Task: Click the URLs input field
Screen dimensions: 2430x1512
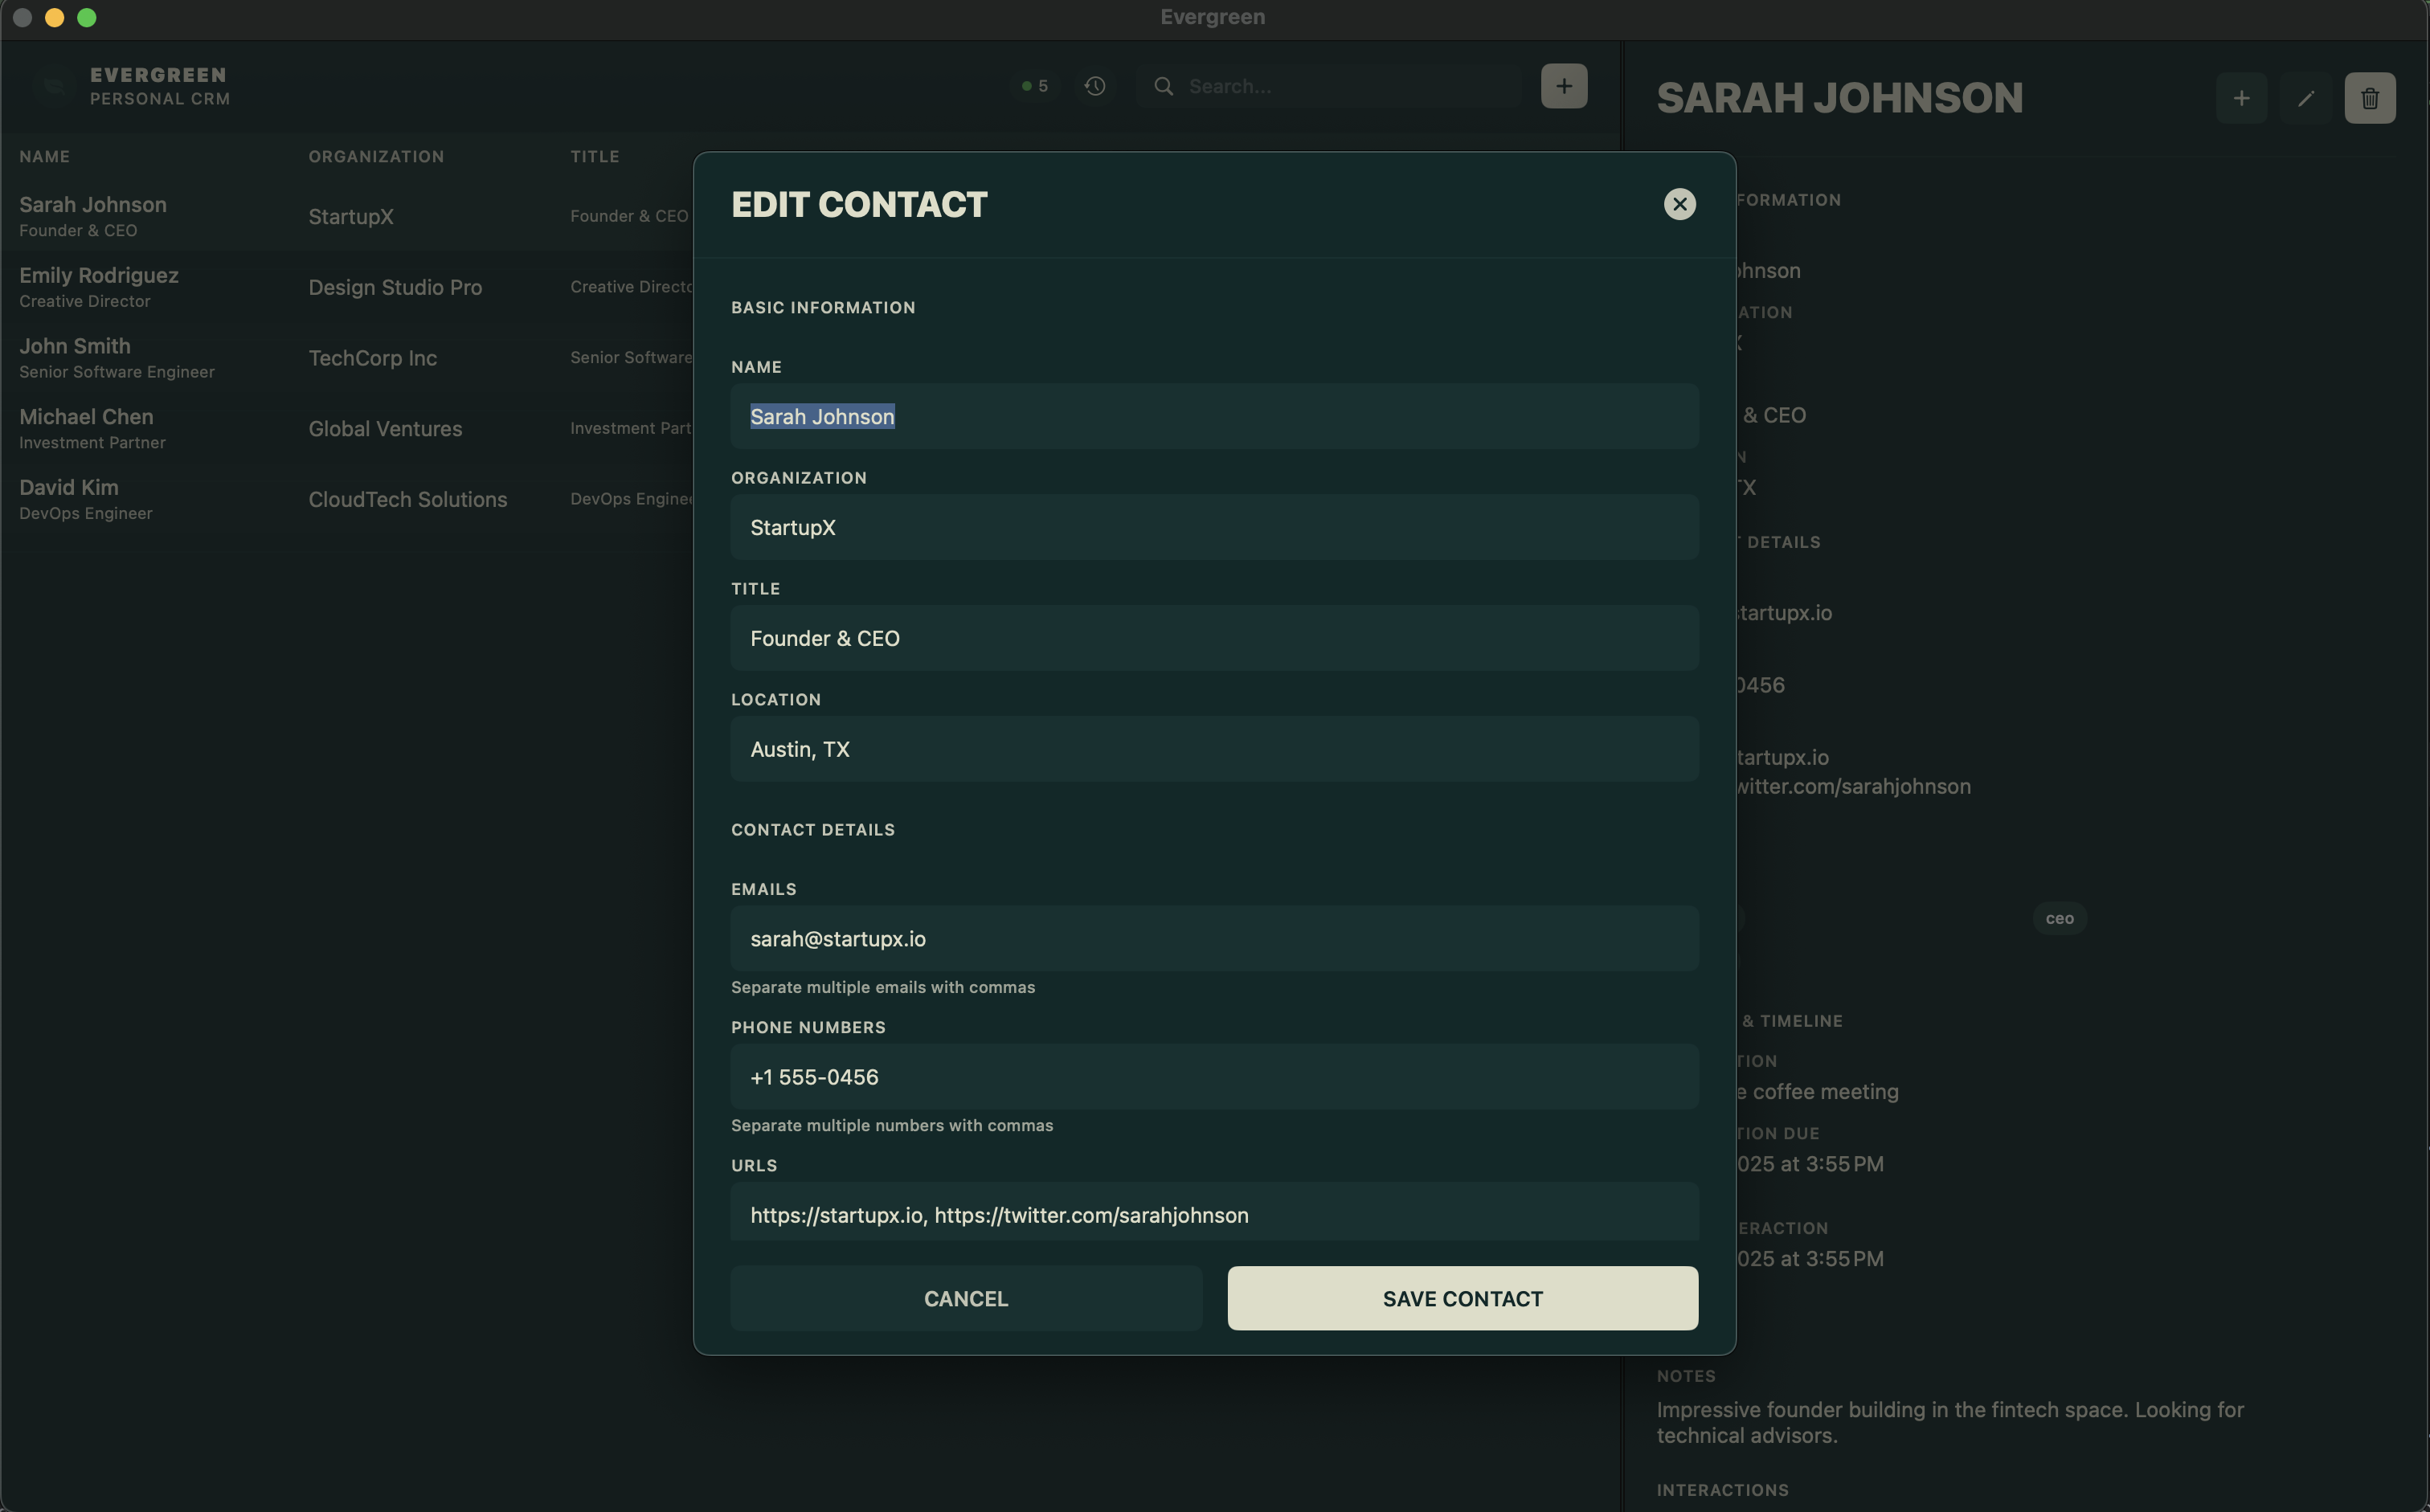Action: [1213, 1214]
